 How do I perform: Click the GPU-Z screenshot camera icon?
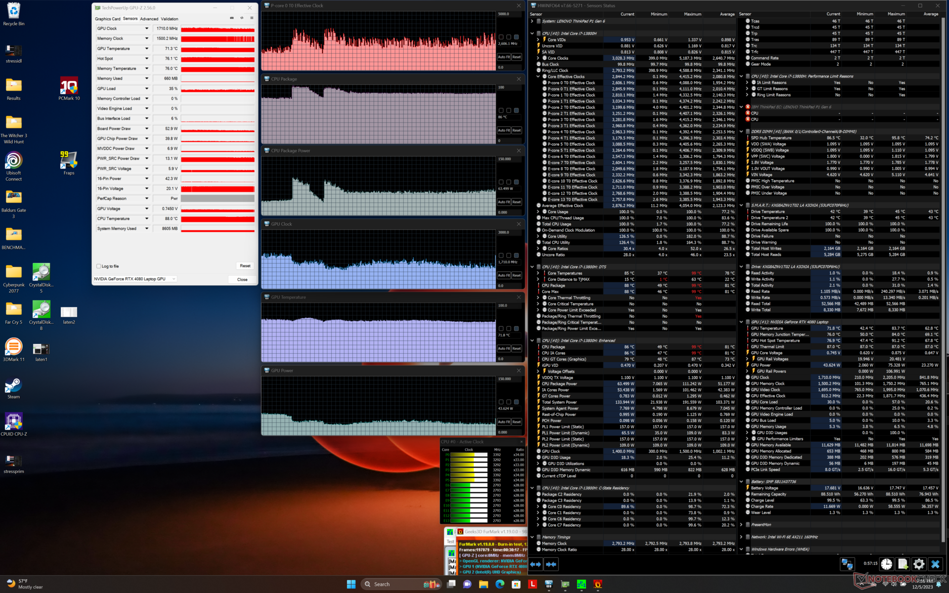pyautogui.click(x=232, y=18)
